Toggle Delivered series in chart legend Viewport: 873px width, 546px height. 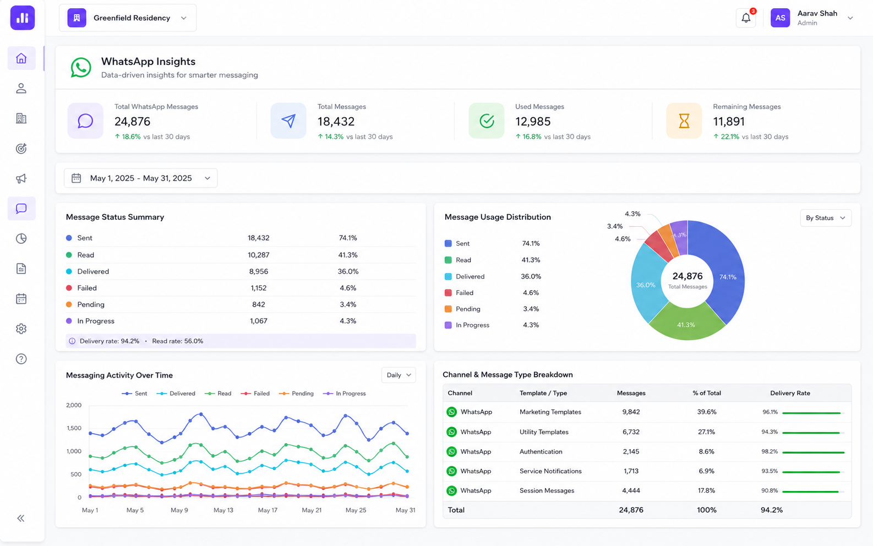point(176,394)
